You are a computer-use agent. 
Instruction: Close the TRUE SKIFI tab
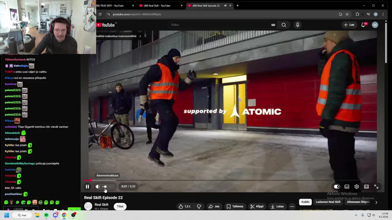tap(133, 5)
